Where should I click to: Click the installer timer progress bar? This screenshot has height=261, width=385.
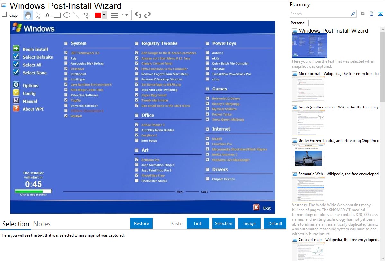pyautogui.click(x=33, y=191)
